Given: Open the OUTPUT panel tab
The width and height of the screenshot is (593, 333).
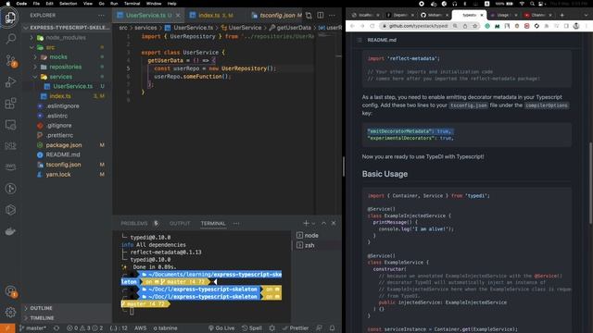Looking at the screenshot, I should coord(180,224).
